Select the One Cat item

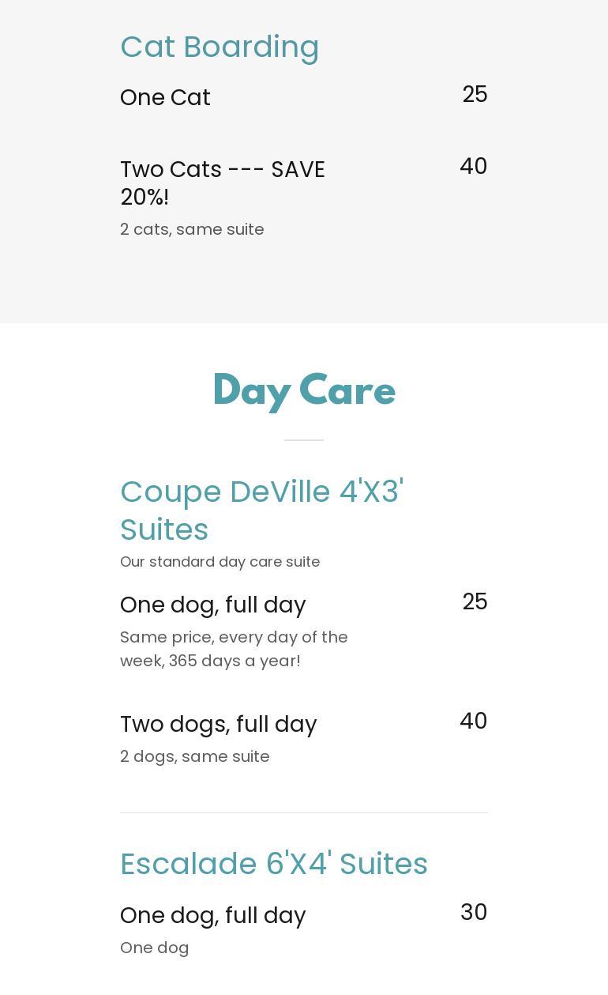coord(165,97)
